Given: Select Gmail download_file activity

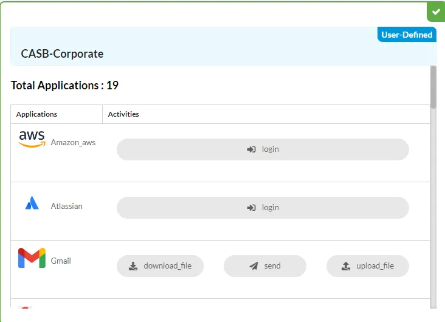Looking at the screenshot, I should pyautogui.click(x=160, y=266).
